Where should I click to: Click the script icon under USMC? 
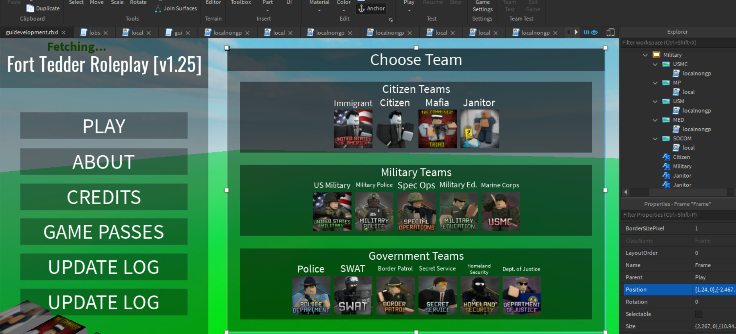click(676, 73)
